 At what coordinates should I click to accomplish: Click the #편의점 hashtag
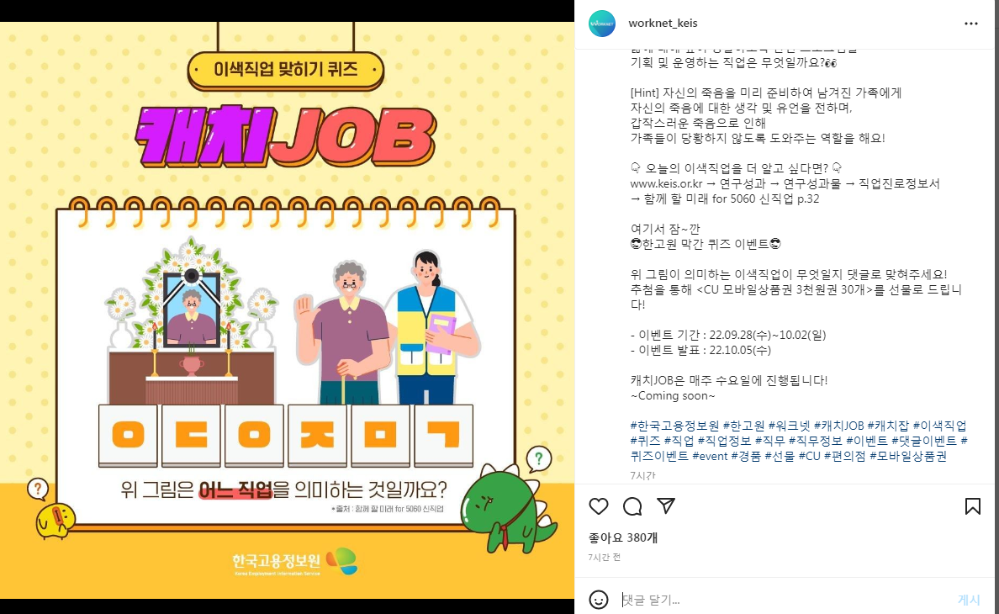click(x=845, y=456)
